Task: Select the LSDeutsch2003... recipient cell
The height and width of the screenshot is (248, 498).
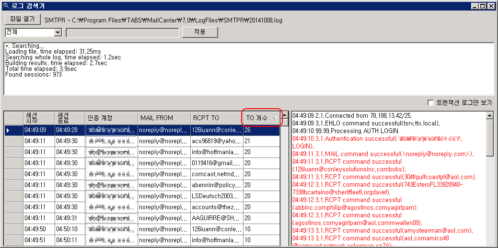Action: [x=217, y=196]
